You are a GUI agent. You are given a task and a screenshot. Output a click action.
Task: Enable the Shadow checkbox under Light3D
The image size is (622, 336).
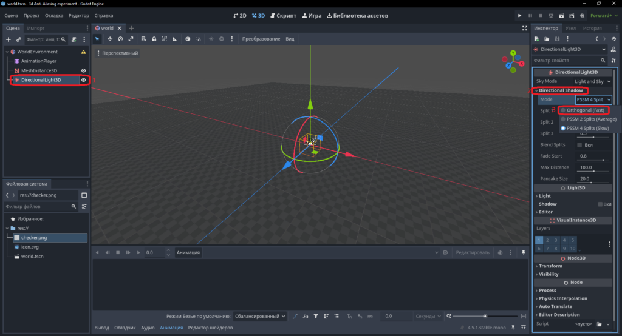(600, 204)
